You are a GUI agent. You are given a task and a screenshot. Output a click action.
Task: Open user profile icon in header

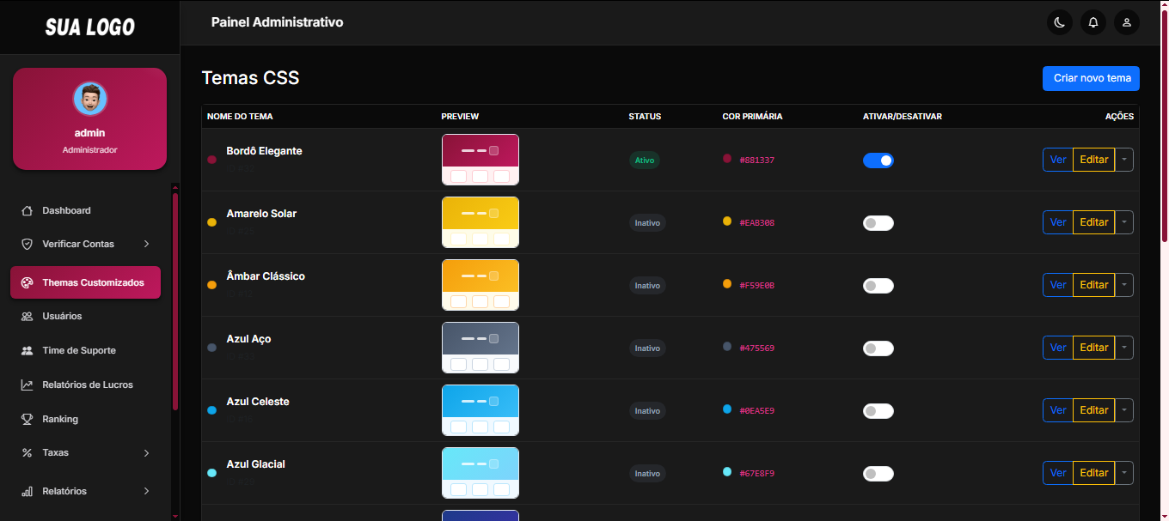[x=1127, y=22]
